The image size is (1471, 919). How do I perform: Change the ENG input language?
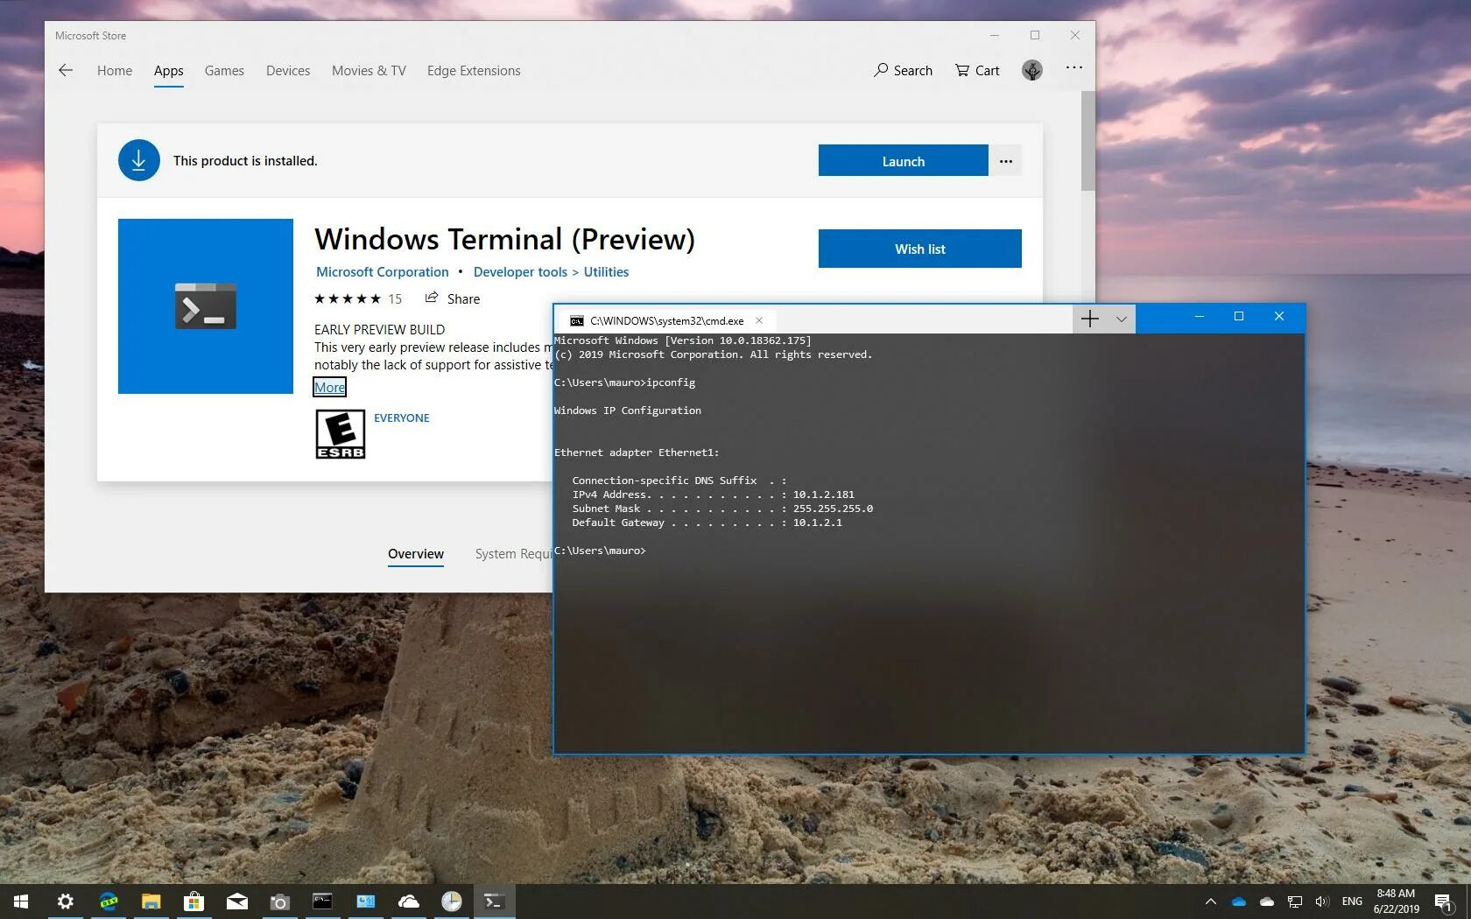click(1352, 901)
